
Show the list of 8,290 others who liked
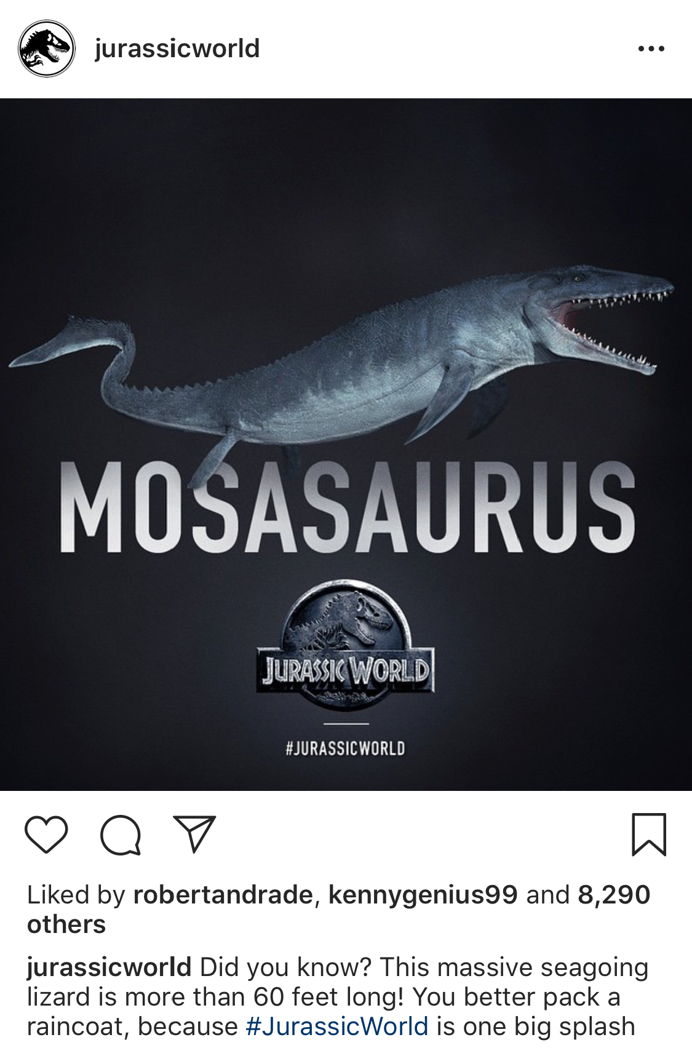[338, 910]
